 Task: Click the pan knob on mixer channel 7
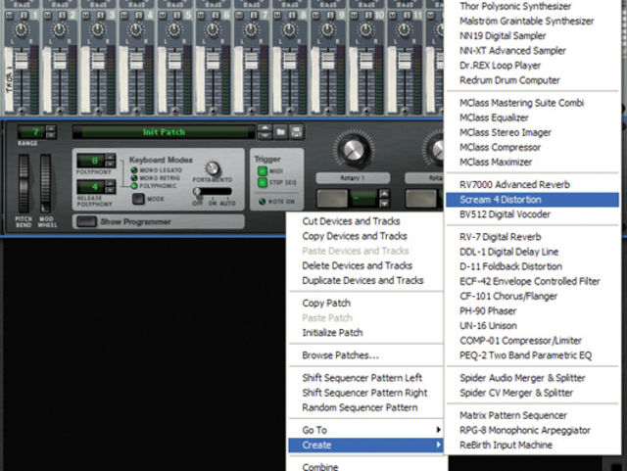pyautogui.click(x=251, y=29)
